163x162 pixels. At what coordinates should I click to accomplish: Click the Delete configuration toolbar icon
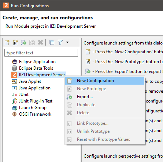[x=40, y=43]
